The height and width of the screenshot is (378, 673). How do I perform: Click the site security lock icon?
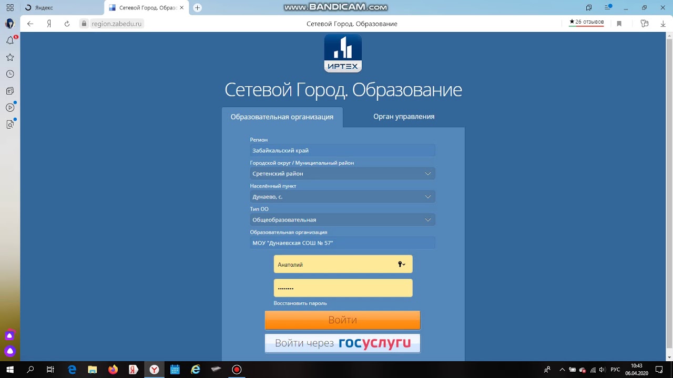point(83,24)
